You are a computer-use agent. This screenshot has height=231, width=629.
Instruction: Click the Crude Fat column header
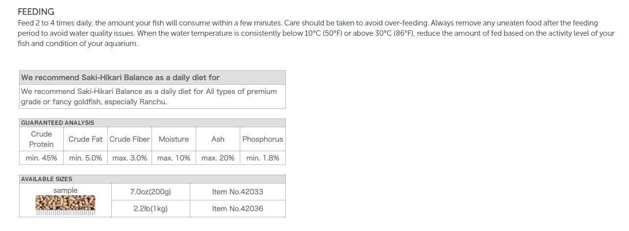tap(85, 139)
